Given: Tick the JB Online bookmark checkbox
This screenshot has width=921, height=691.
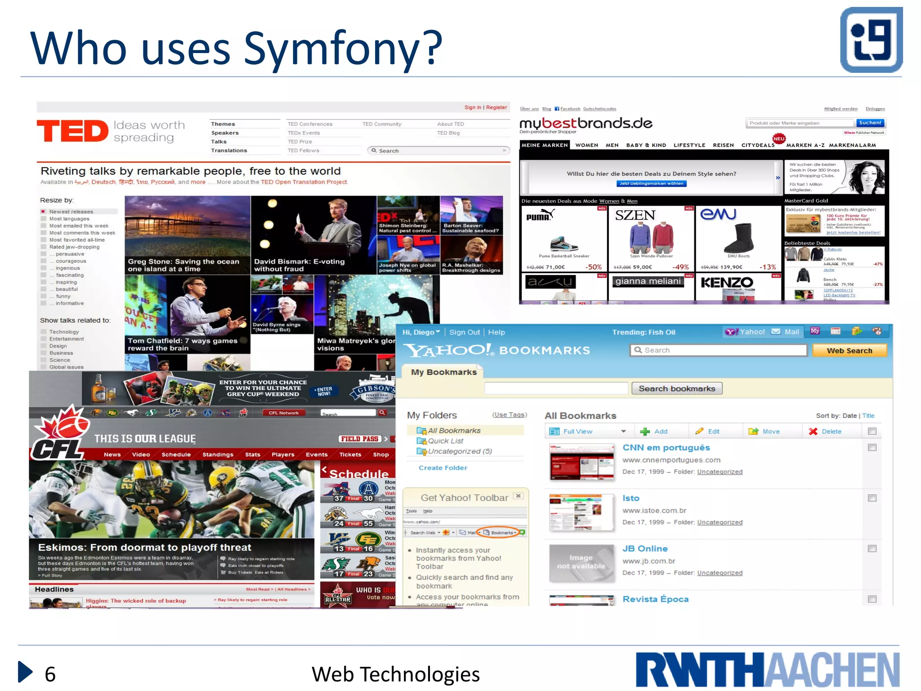Looking at the screenshot, I should point(872,548).
